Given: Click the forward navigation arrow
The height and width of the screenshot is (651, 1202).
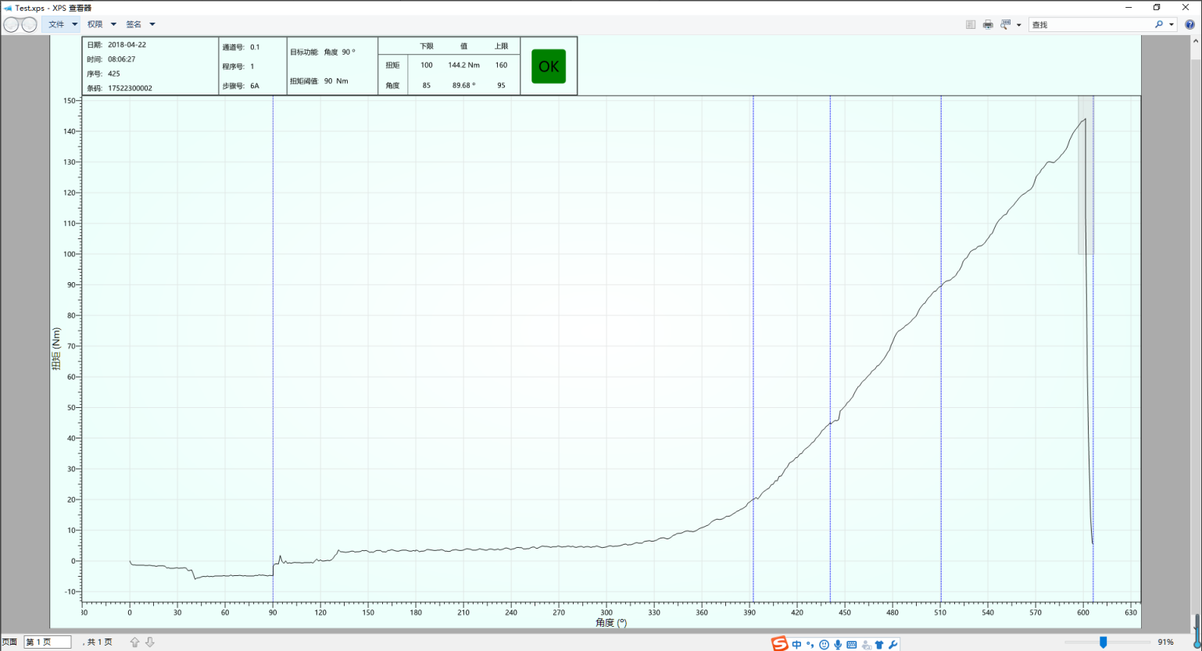Looking at the screenshot, I should click(29, 24).
